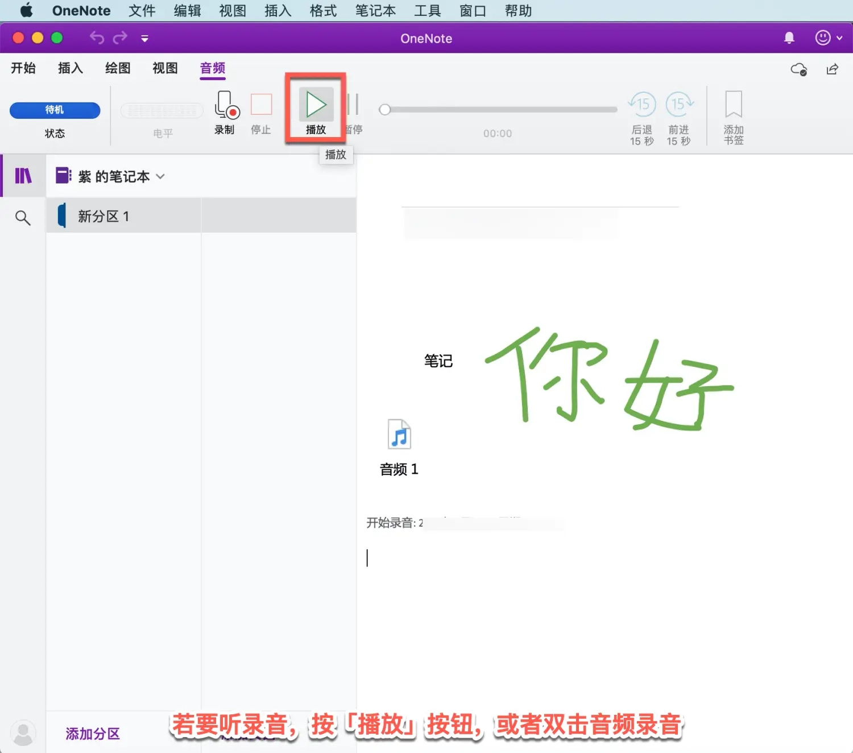Open the 共享 (Share) button

click(832, 69)
